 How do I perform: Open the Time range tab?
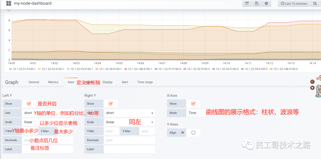coord(145,82)
